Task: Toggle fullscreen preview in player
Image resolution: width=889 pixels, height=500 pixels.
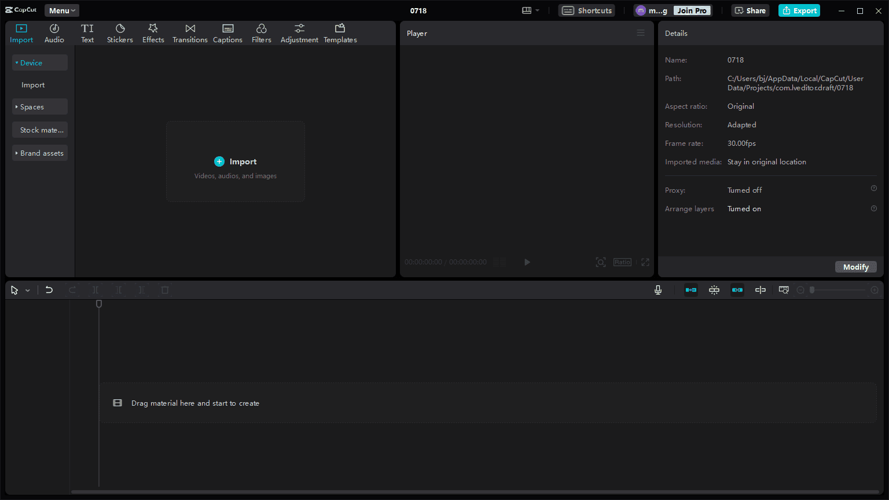Action: pos(645,262)
